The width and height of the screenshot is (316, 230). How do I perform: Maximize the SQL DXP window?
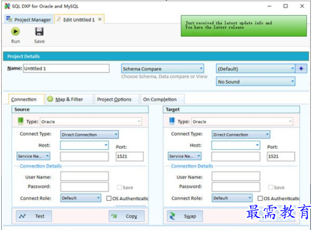[286, 6]
